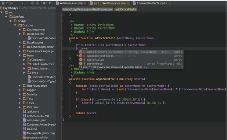This screenshot has width=227, height=140.
Task: Collapse the Form folder arrow
Action: coord(20,55)
